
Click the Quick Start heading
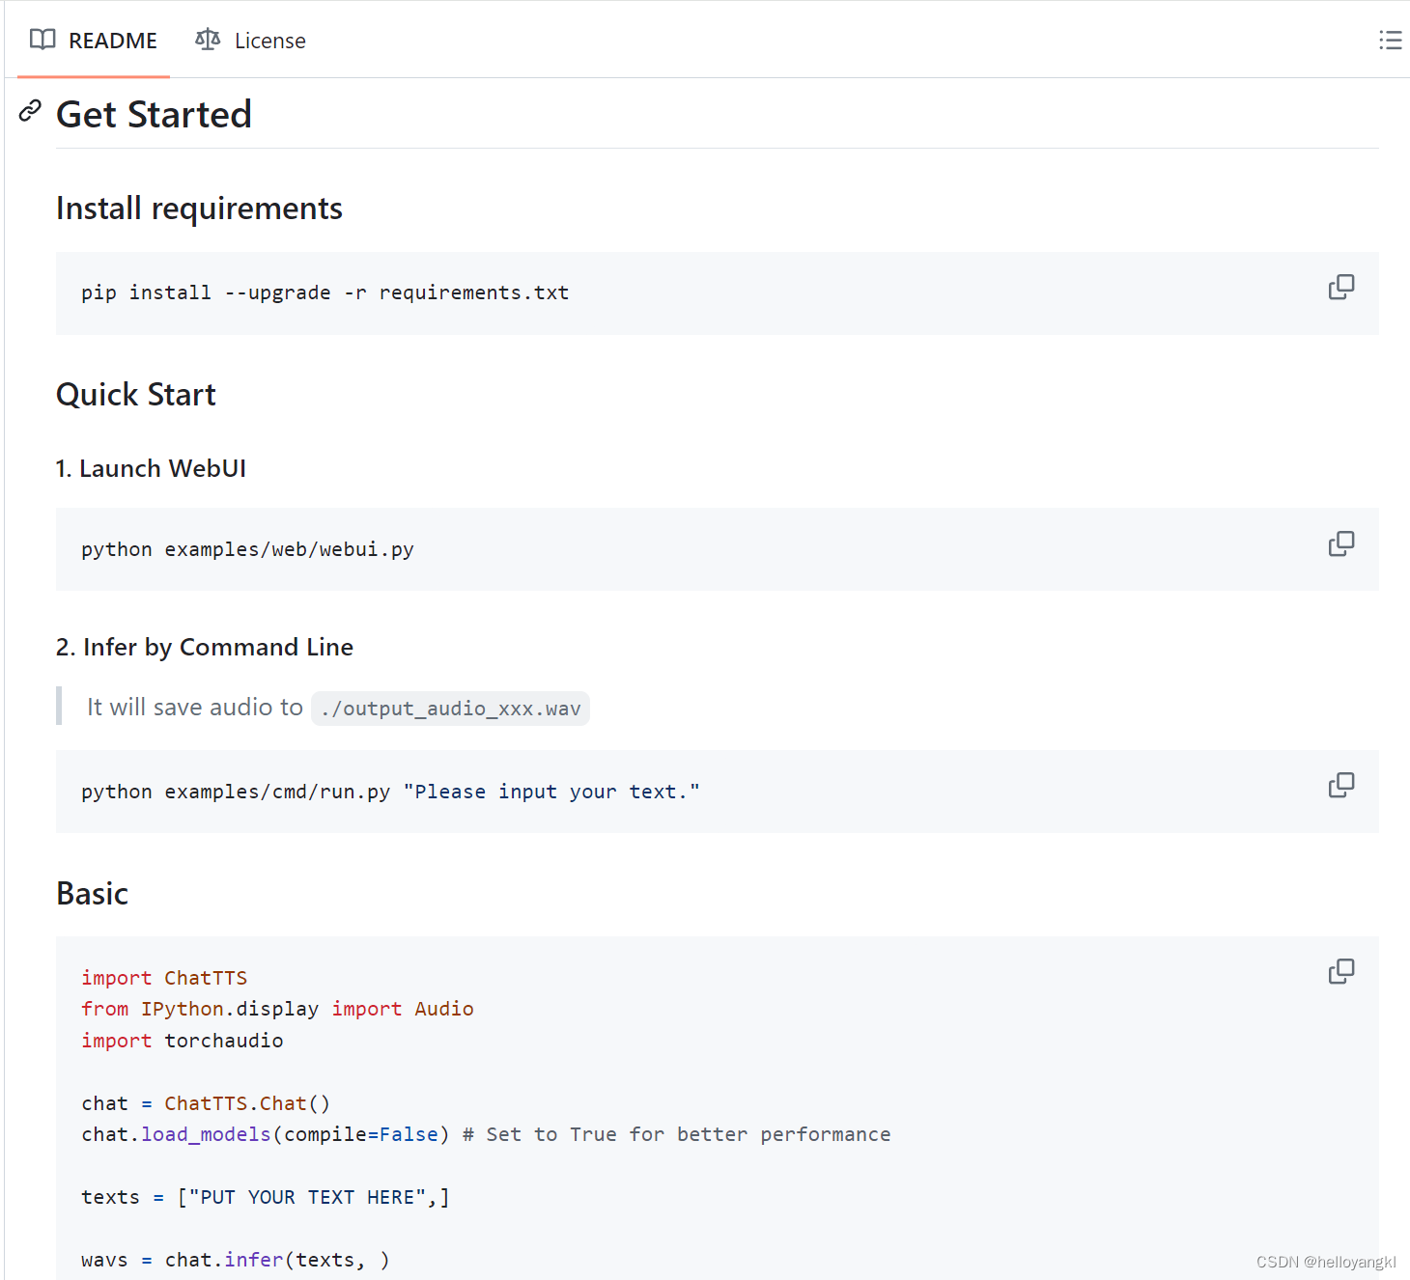[136, 395]
